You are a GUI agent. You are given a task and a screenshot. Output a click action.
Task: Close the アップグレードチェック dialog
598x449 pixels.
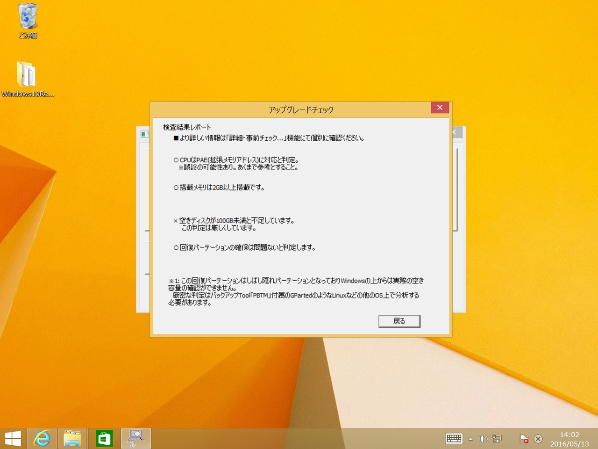coord(439,107)
